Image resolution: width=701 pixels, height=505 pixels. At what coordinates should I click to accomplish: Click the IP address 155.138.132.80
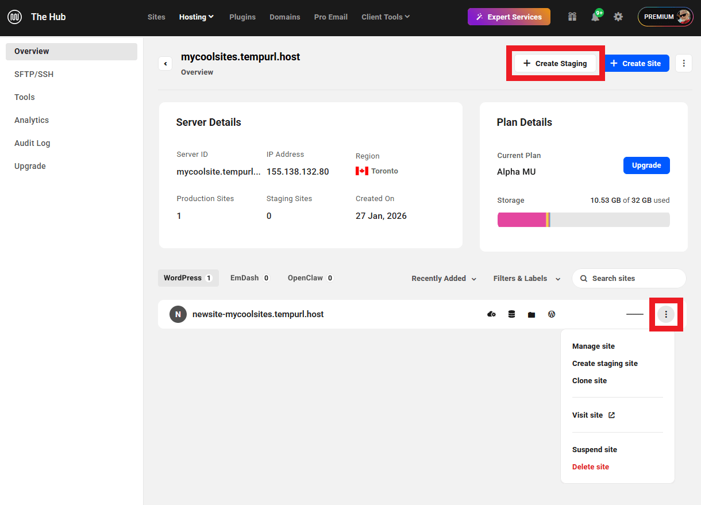tap(298, 172)
